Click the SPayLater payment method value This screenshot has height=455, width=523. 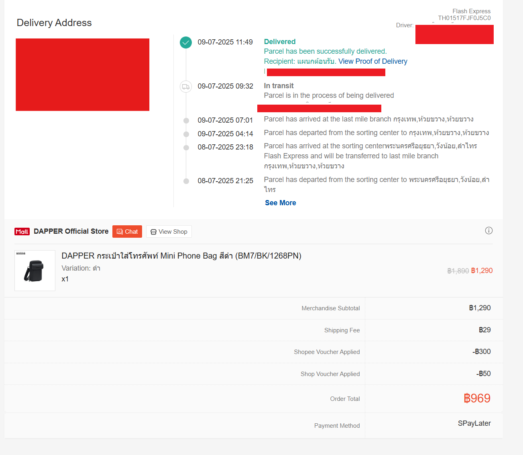(x=474, y=423)
